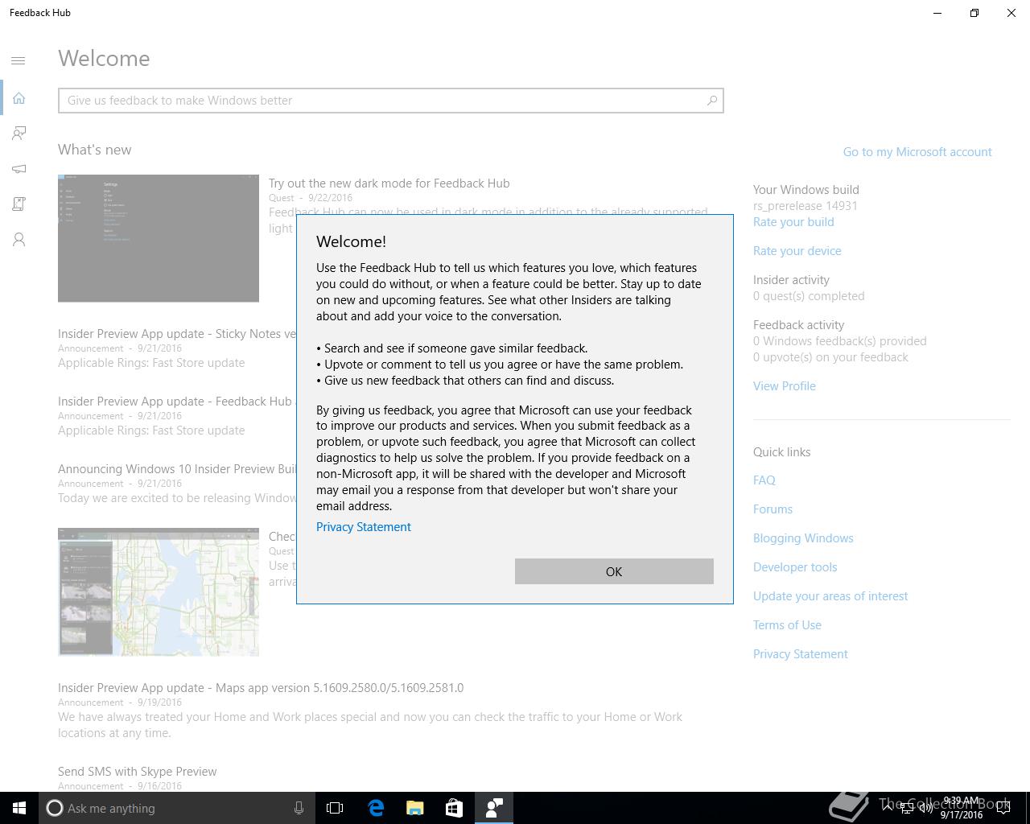Screen dimensions: 1030x824
Task: Restore down the Feedback Hub window
Action: click(x=974, y=13)
